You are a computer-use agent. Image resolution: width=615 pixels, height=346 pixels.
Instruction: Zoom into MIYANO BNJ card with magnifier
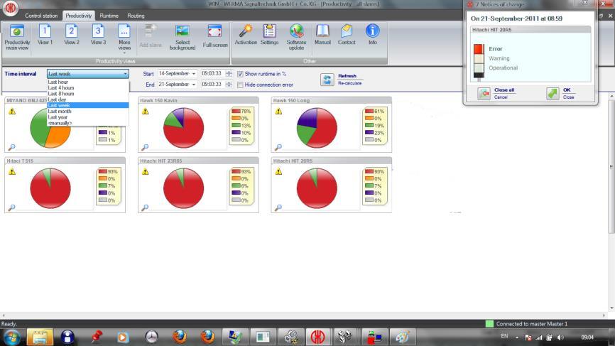coord(12,148)
